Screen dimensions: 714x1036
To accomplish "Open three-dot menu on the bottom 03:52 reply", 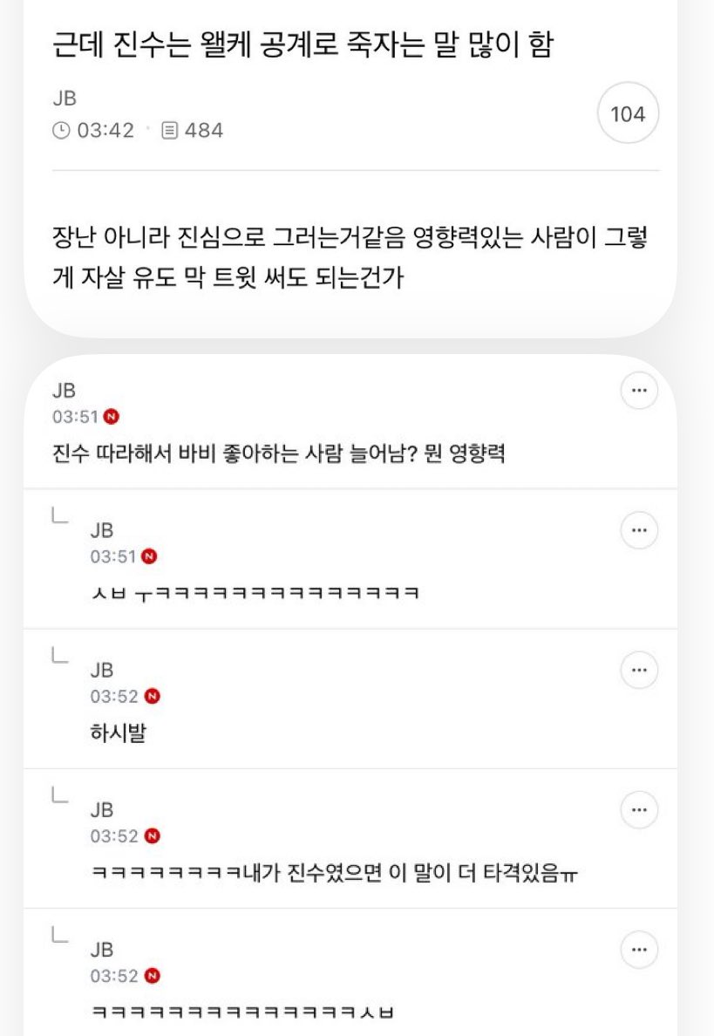I will tap(639, 950).
